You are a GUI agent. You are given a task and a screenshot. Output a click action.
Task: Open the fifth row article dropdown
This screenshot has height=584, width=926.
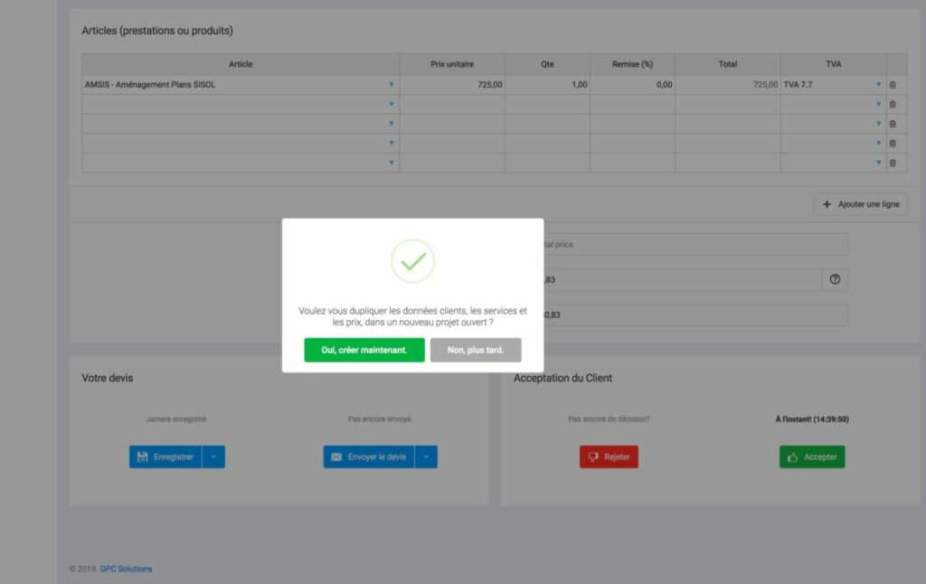coord(391,163)
